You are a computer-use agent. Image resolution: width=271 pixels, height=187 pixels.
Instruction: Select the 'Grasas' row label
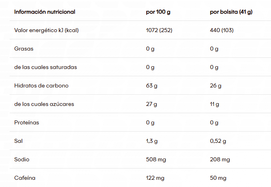click(x=24, y=49)
